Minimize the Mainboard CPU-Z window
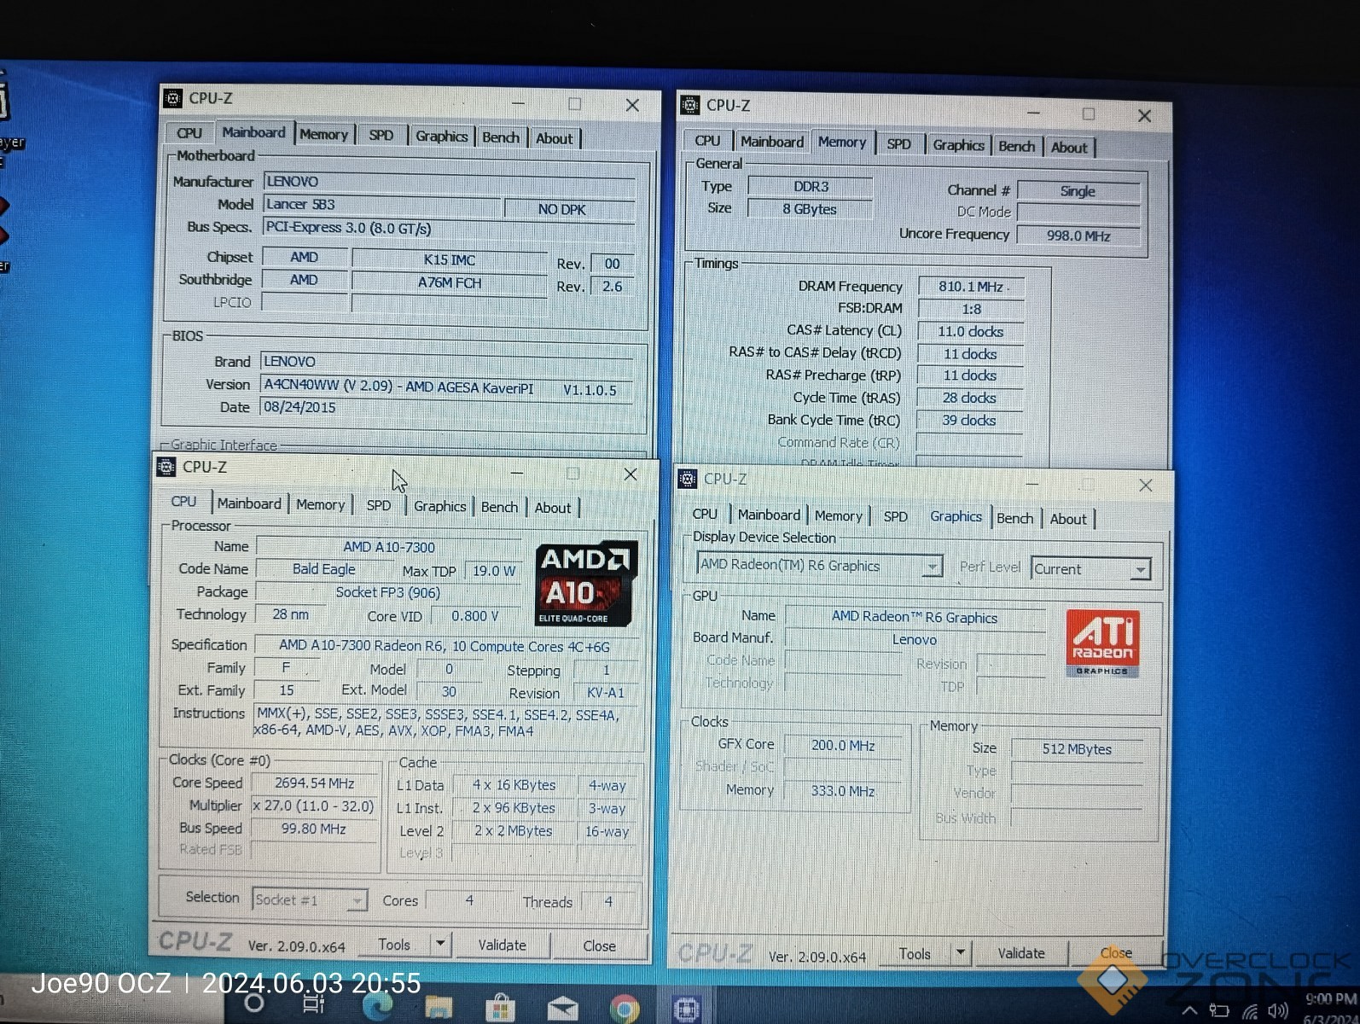This screenshot has height=1024, width=1360. click(x=518, y=103)
